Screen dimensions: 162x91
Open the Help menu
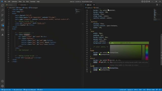pos(38,2)
